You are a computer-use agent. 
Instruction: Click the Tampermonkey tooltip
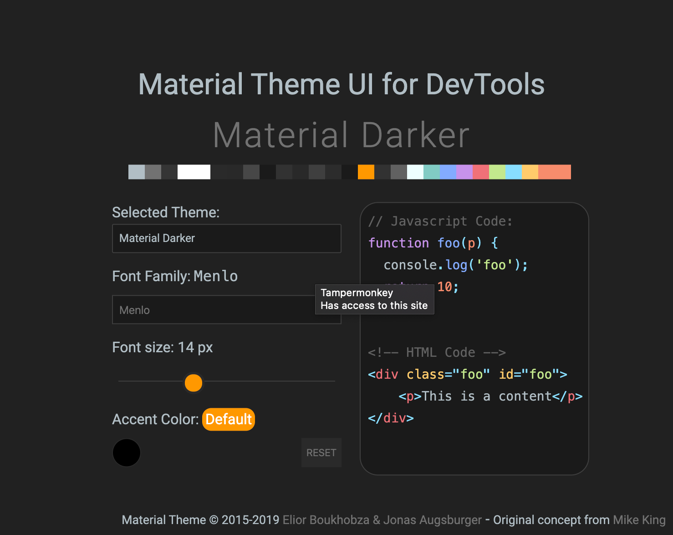[375, 299]
